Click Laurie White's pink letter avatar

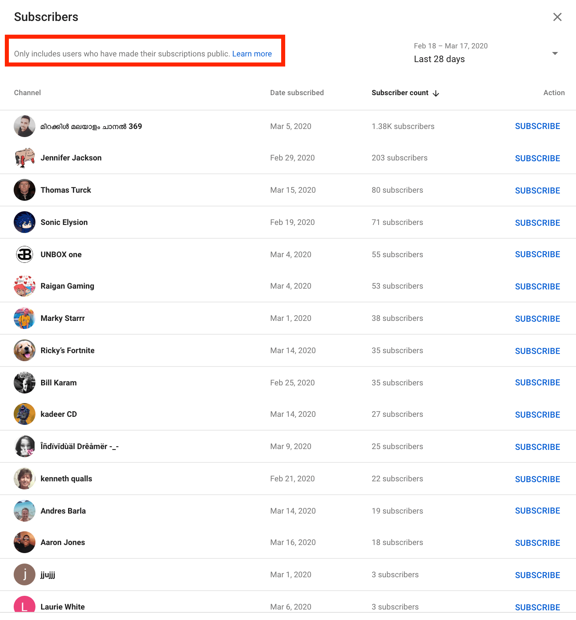25,605
